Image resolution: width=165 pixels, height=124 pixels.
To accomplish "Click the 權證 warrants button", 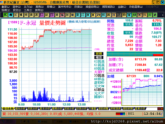I will point(99,58).
